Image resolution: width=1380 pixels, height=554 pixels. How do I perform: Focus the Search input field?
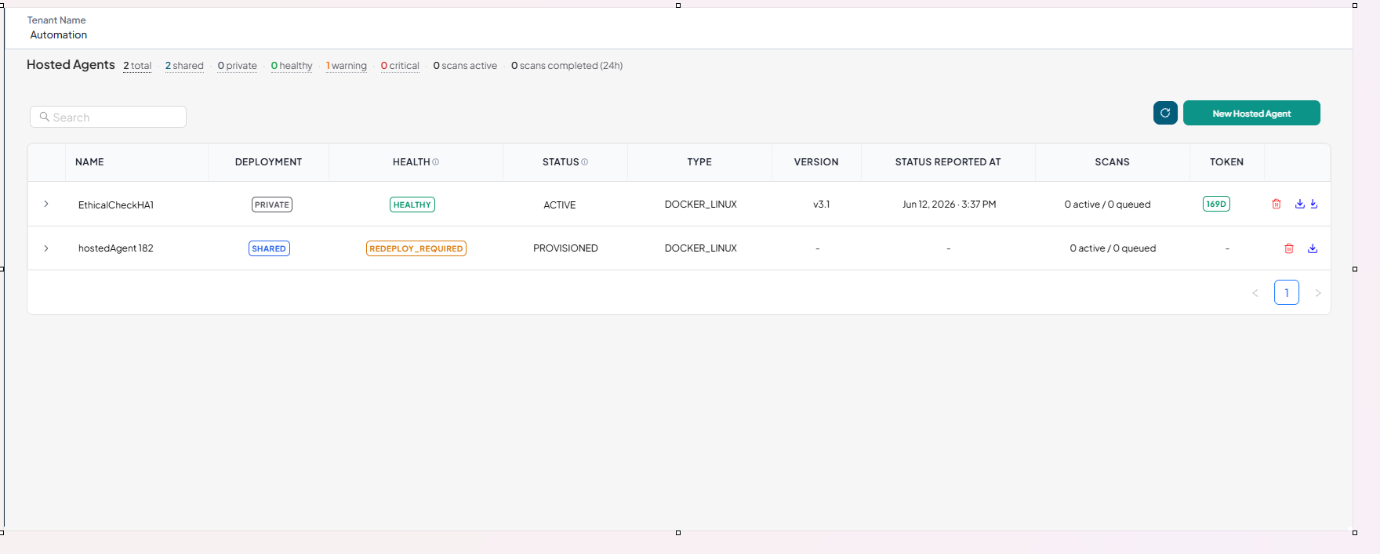pos(108,117)
